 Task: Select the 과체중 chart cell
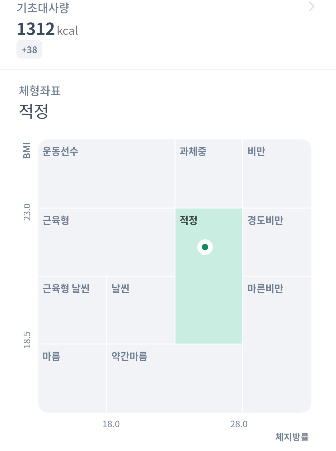(x=209, y=173)
